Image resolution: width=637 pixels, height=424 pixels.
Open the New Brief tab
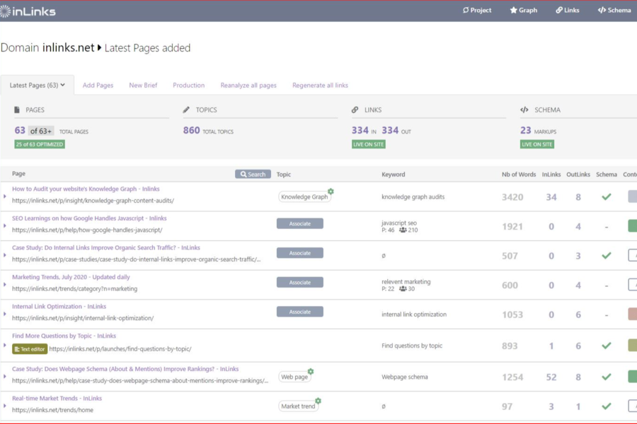click(143, 86)
